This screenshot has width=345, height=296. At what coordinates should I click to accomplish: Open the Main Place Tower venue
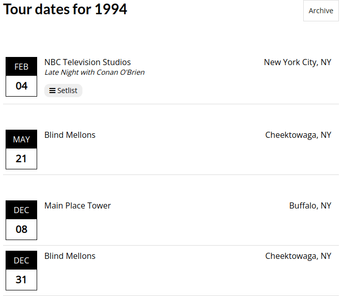[x=77, y=205]
